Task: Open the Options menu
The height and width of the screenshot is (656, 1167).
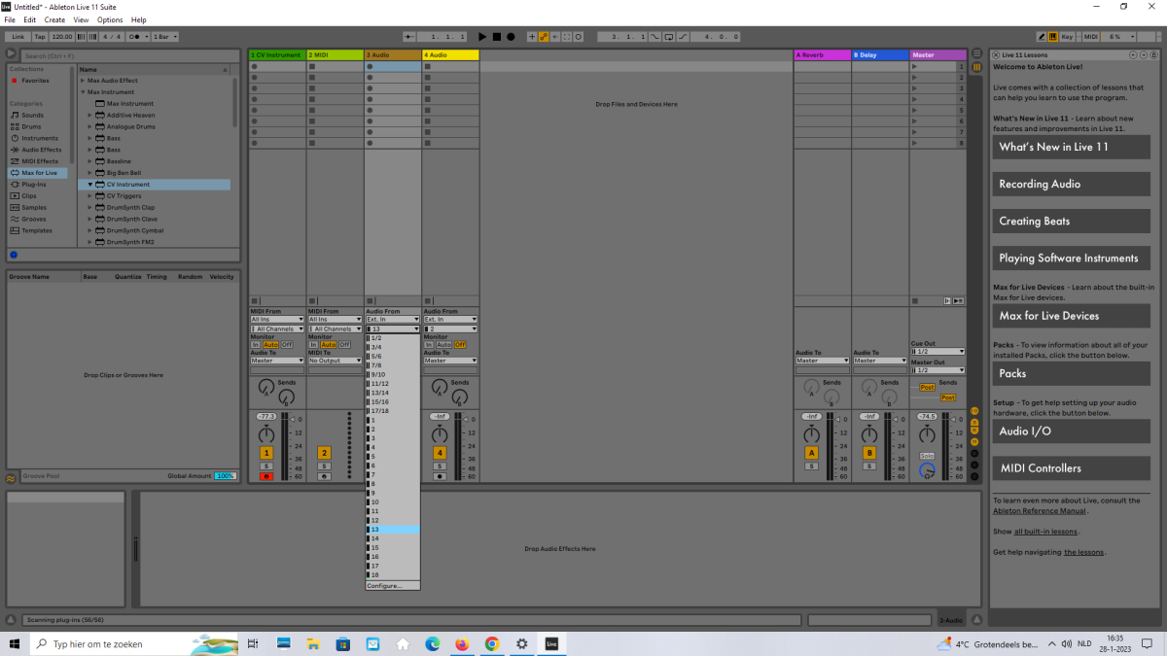Action: (x=110, y=19)
